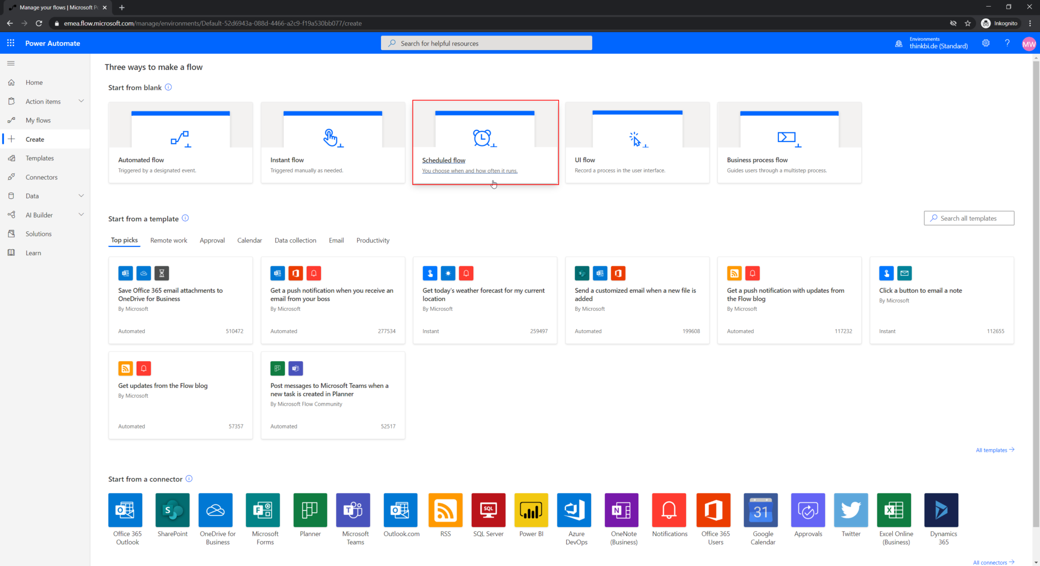The width and height of the screenshot is (1040, 566).
Task: Open the RSS connector
Action: tap(445, 510)
